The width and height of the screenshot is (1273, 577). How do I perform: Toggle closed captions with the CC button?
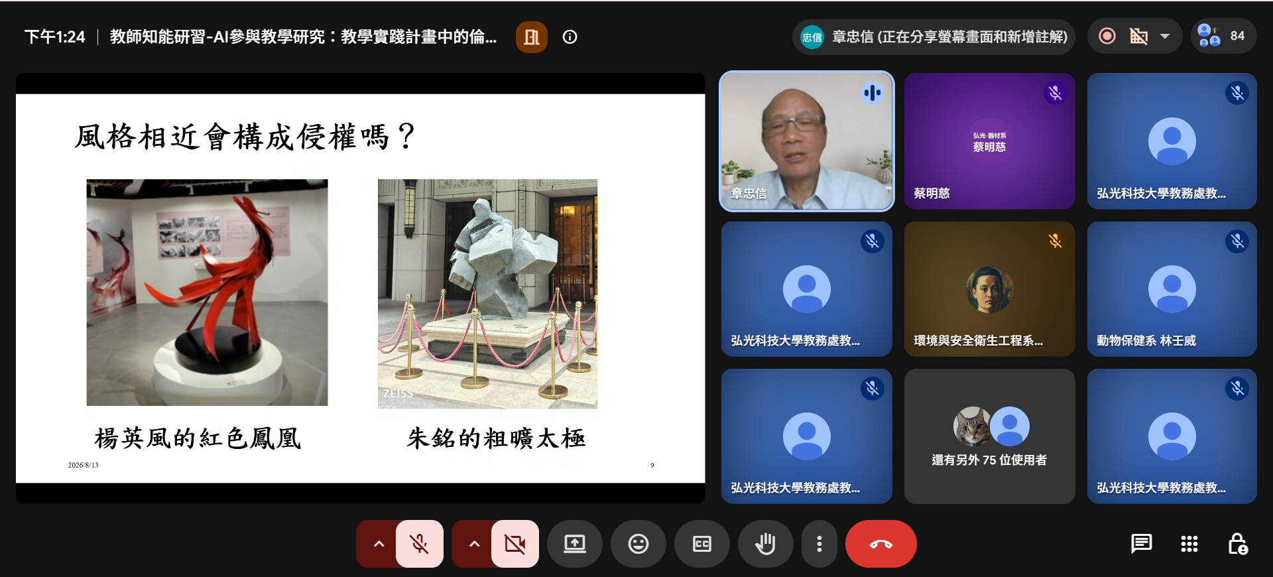pyautogui.click(x=702, y=545)
